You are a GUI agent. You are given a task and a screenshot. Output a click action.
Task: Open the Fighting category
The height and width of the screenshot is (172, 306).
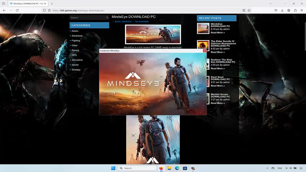(76, 41)
